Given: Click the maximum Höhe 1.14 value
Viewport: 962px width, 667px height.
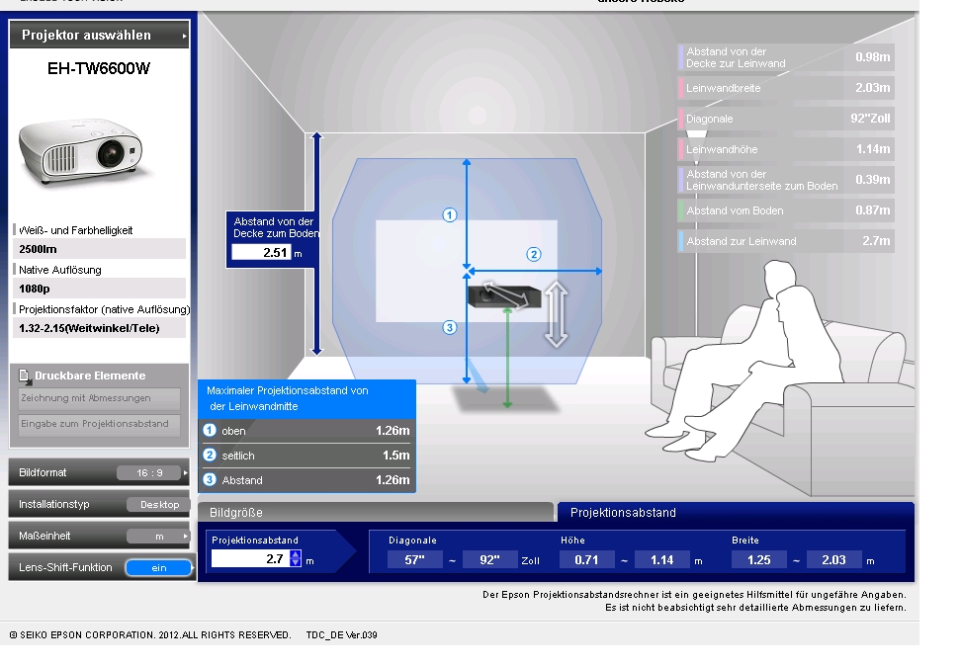Looking at the screenshot, I should [662, 559].
